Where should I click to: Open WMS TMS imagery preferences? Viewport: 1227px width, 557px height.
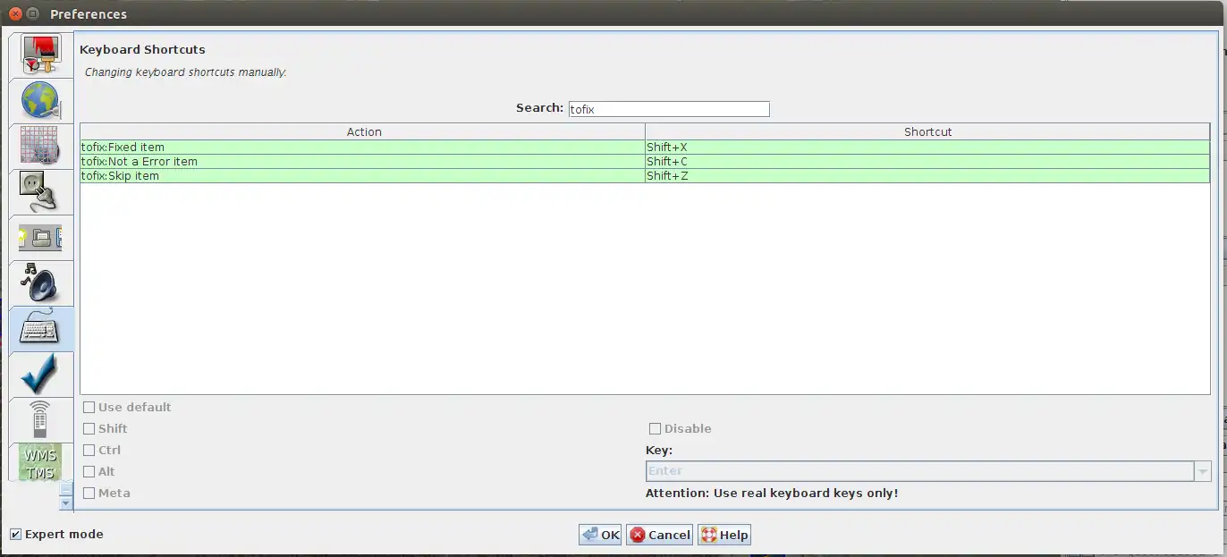40,462
